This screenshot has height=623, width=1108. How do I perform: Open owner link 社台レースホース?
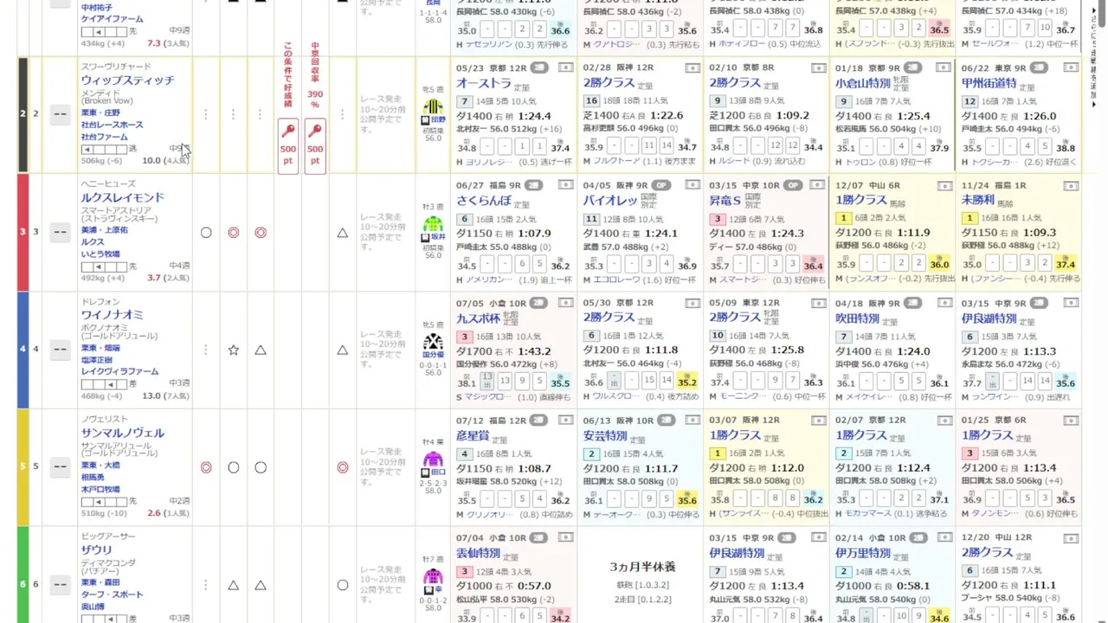pyautogui.click(x=113, y=125)
